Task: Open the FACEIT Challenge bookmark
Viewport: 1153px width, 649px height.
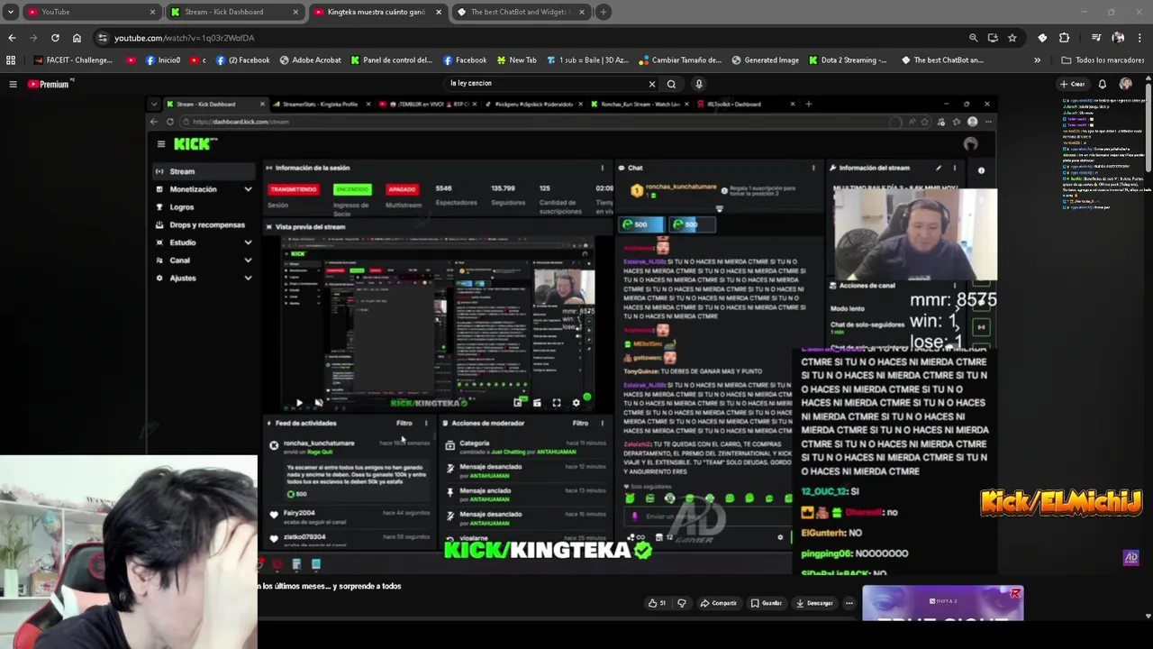Action: coord(75,60)
